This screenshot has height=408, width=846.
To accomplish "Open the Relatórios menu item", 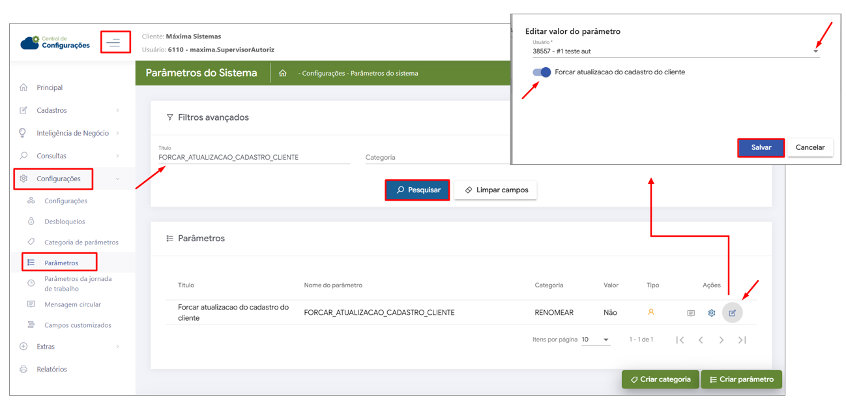I will (x=51, y=370).
